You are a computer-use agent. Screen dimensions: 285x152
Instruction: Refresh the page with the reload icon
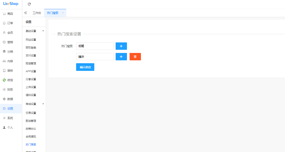(x=29, y=4)
